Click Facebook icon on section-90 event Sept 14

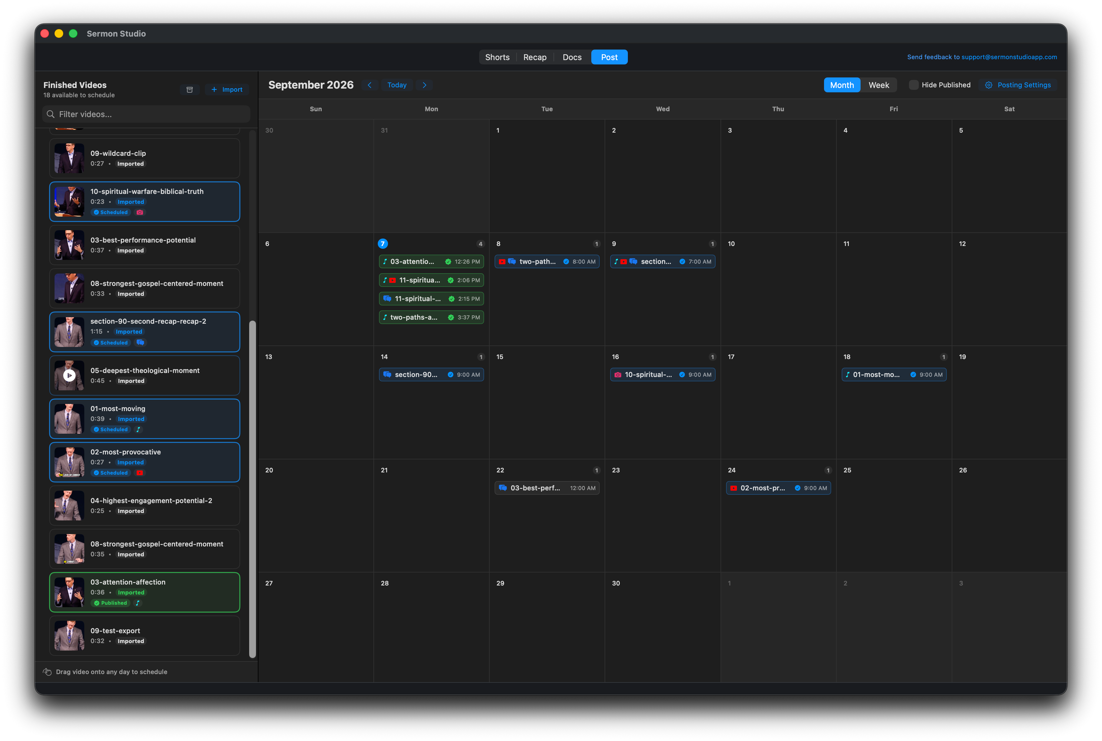click(387, 375)
